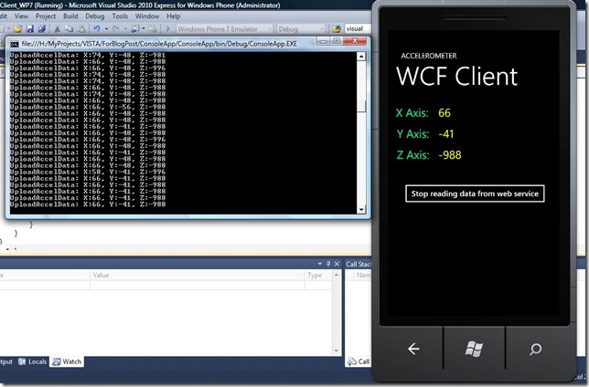Click console scrollbar down arrow
Screen dimensions: 589x387
361,210
